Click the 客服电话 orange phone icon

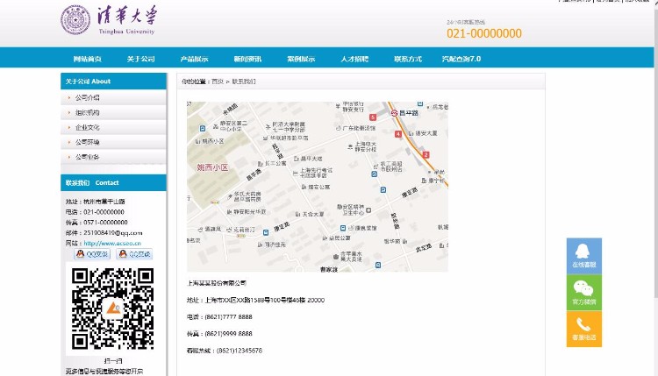(x=583, y=329)
